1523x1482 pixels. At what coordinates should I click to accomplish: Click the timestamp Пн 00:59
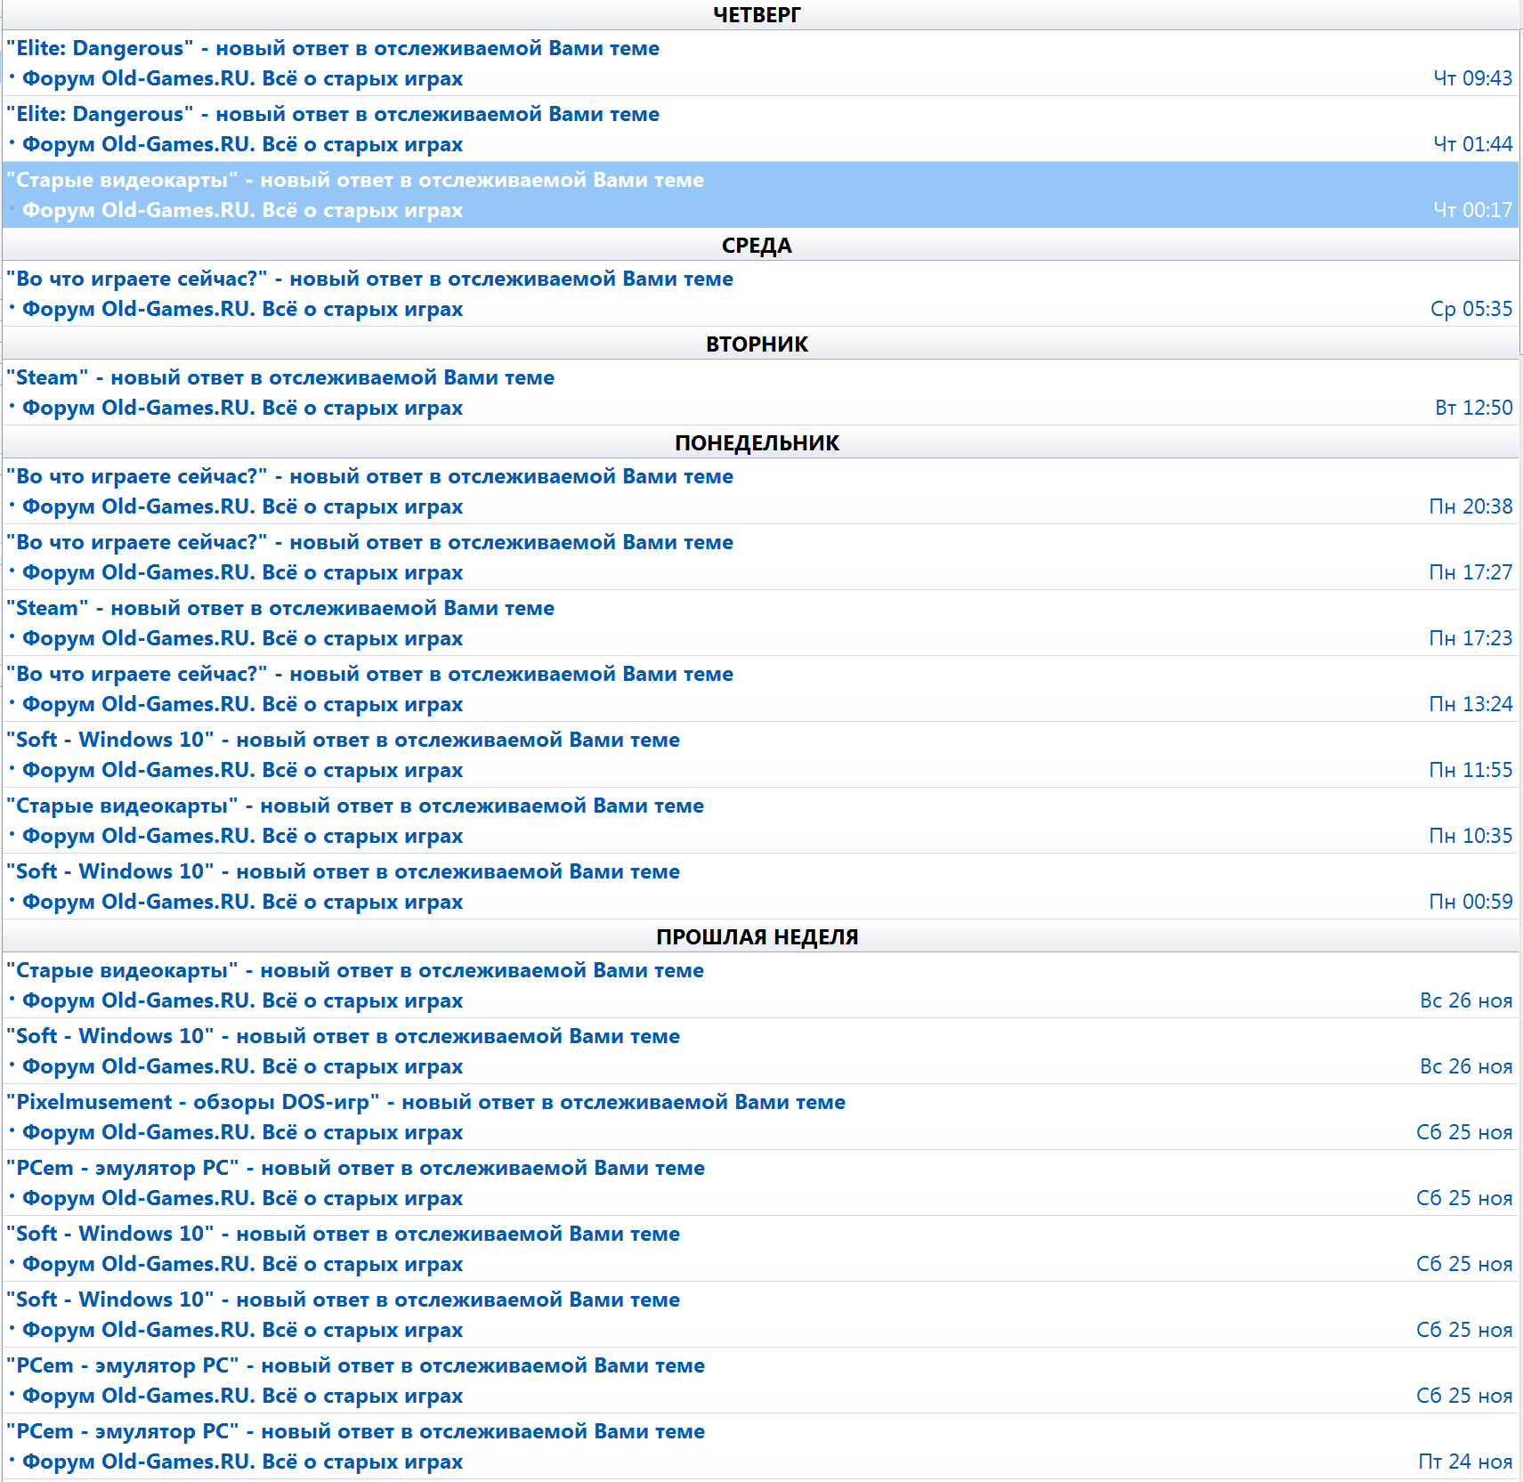(1470, 902)
